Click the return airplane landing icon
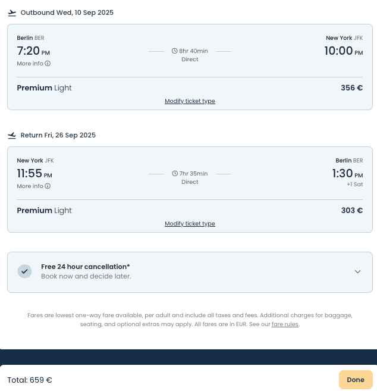377x391 pixels. (x=12, y=135)
